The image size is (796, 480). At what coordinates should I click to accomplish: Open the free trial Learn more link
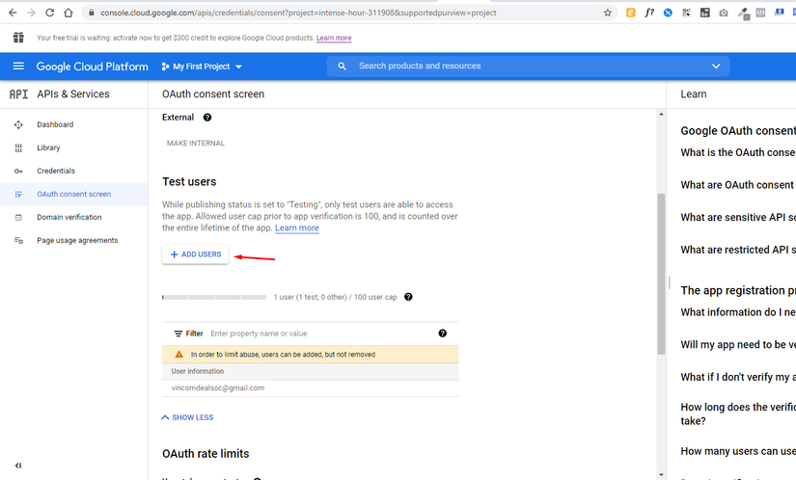click(x=334, y=38)
